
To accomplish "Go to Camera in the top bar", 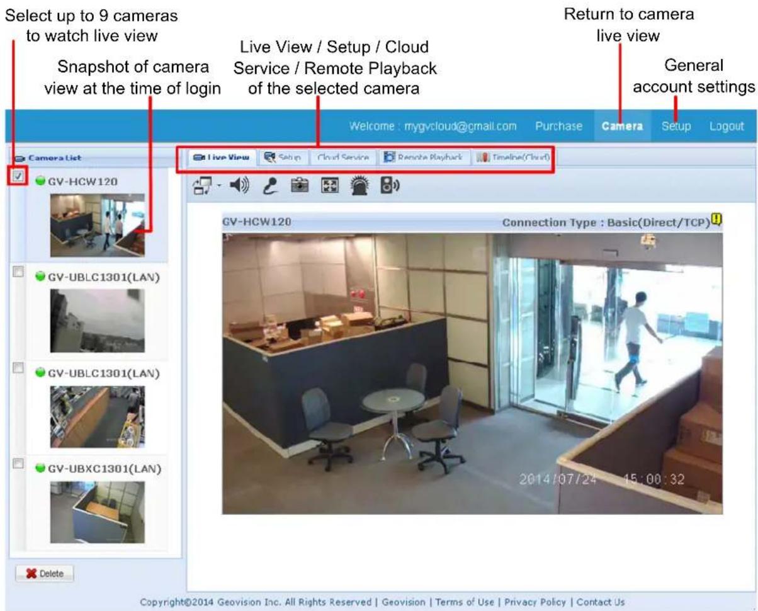I will (622, 127).
